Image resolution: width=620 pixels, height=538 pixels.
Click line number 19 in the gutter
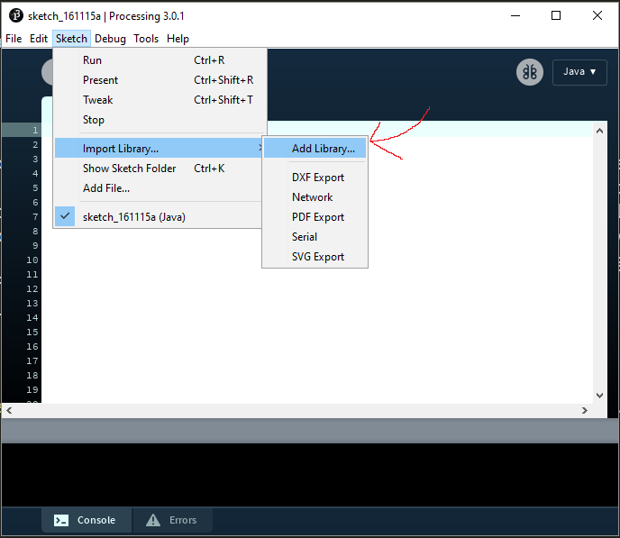pos(32,389)
